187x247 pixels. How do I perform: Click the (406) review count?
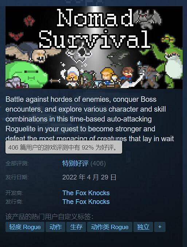point(98,163)
